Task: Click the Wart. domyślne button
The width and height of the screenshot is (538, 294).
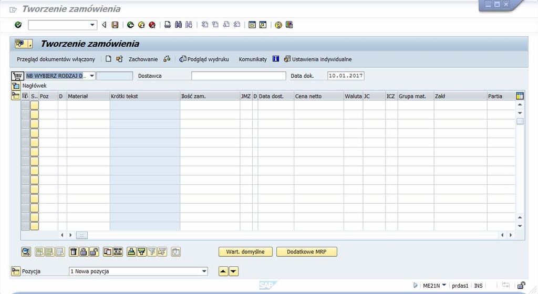Action: tap(245, 252)
